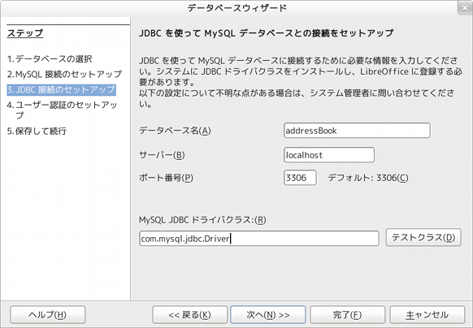Finish the wizard with 完了 button
The height and width of the screenshot is (328, 473).
[348, 315]
